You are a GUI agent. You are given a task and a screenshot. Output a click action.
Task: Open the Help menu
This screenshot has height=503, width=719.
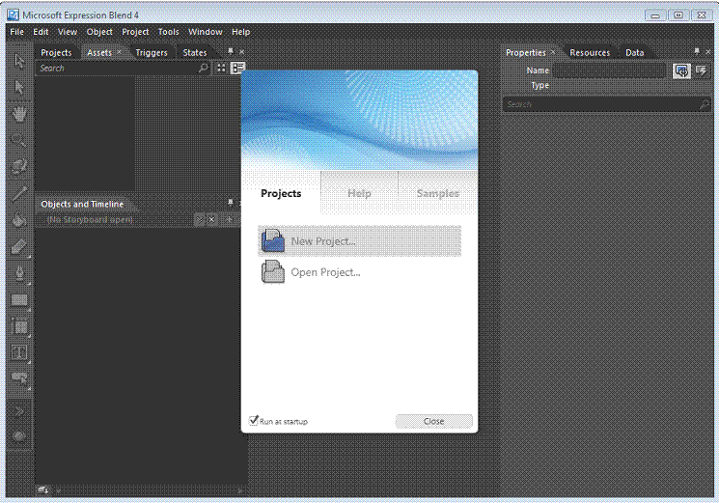pyautogui.click(x=240, y=32)
